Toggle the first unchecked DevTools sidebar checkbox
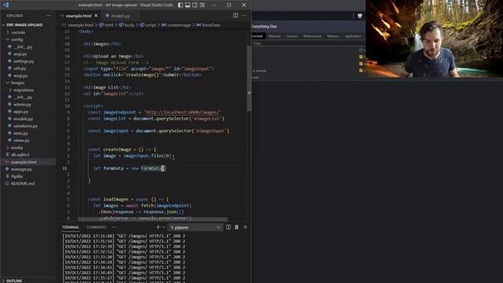This screenshot has width=503, height=283. point(361,50)
